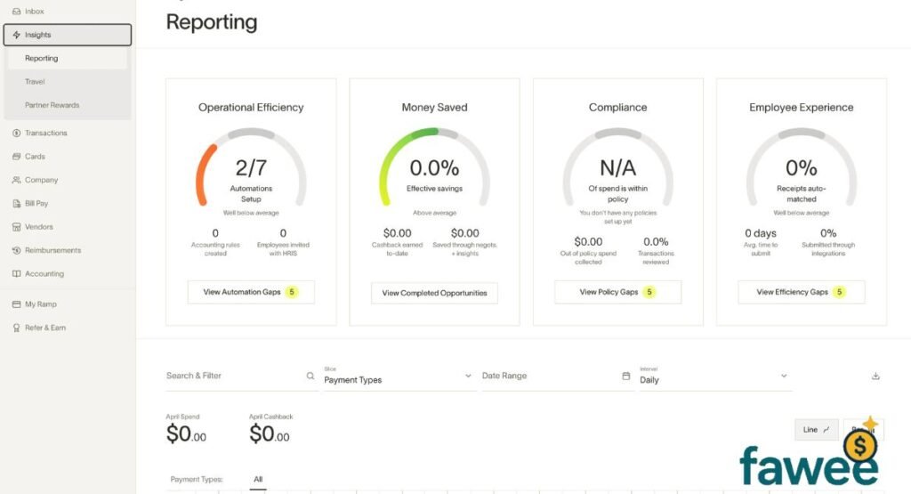Click the Company people icon

coord(16,180)
